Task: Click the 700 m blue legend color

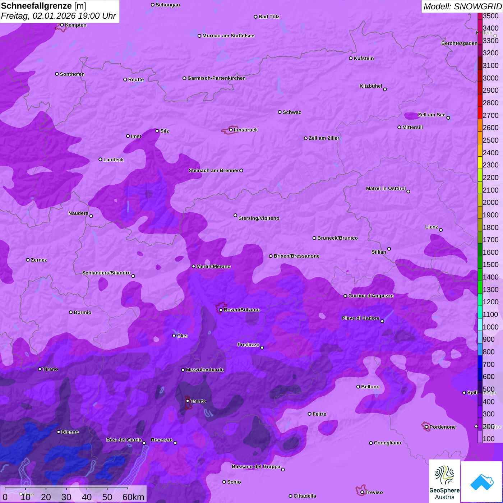Action: pyautogui.click(x=480, y=362)
